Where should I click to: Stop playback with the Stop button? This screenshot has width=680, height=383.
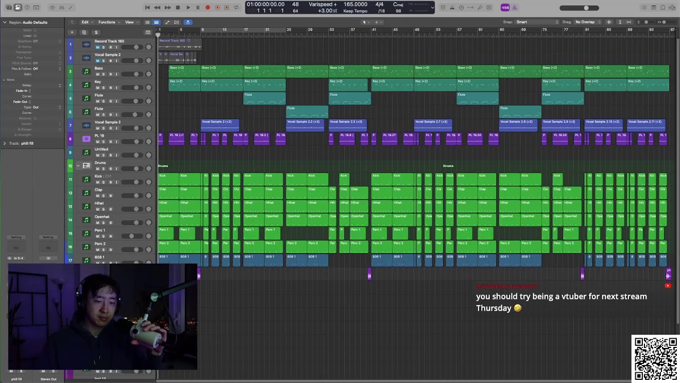(177, 7)
